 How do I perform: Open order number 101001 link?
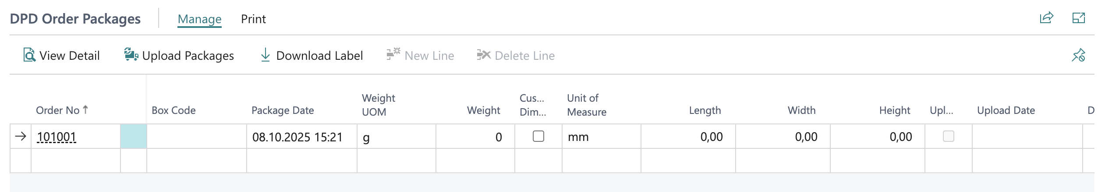[x=57, y=137]
